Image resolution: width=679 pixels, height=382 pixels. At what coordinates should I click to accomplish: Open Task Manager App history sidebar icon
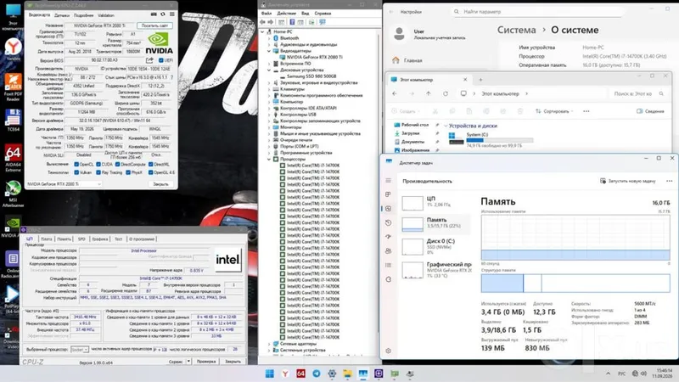tap(389, 222)
